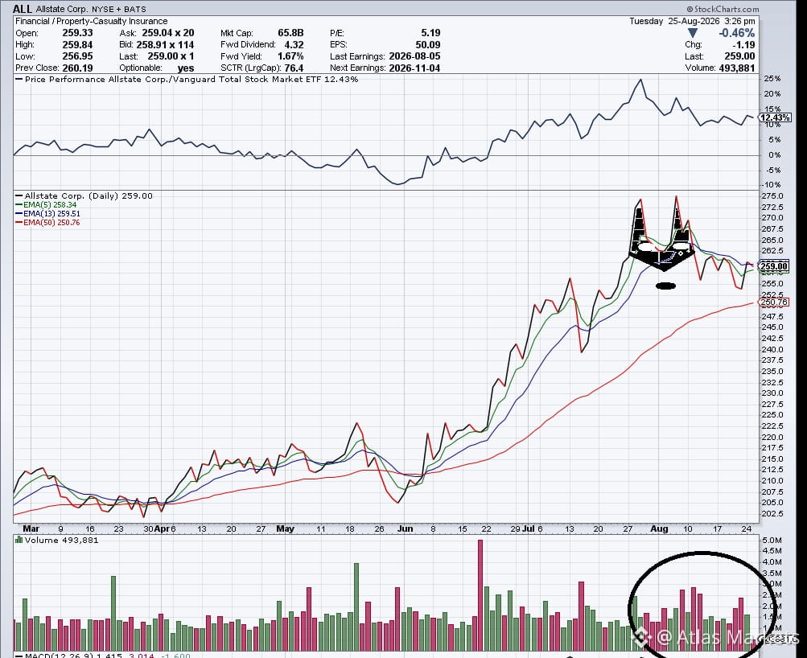Click the May label on the date axis
This screenshot has height=658, width=807.
pos(285,528)
